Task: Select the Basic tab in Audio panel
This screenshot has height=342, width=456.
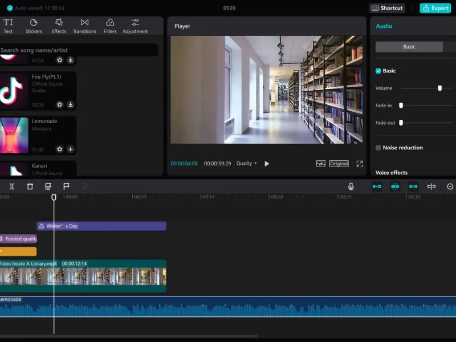Action: 409,47
